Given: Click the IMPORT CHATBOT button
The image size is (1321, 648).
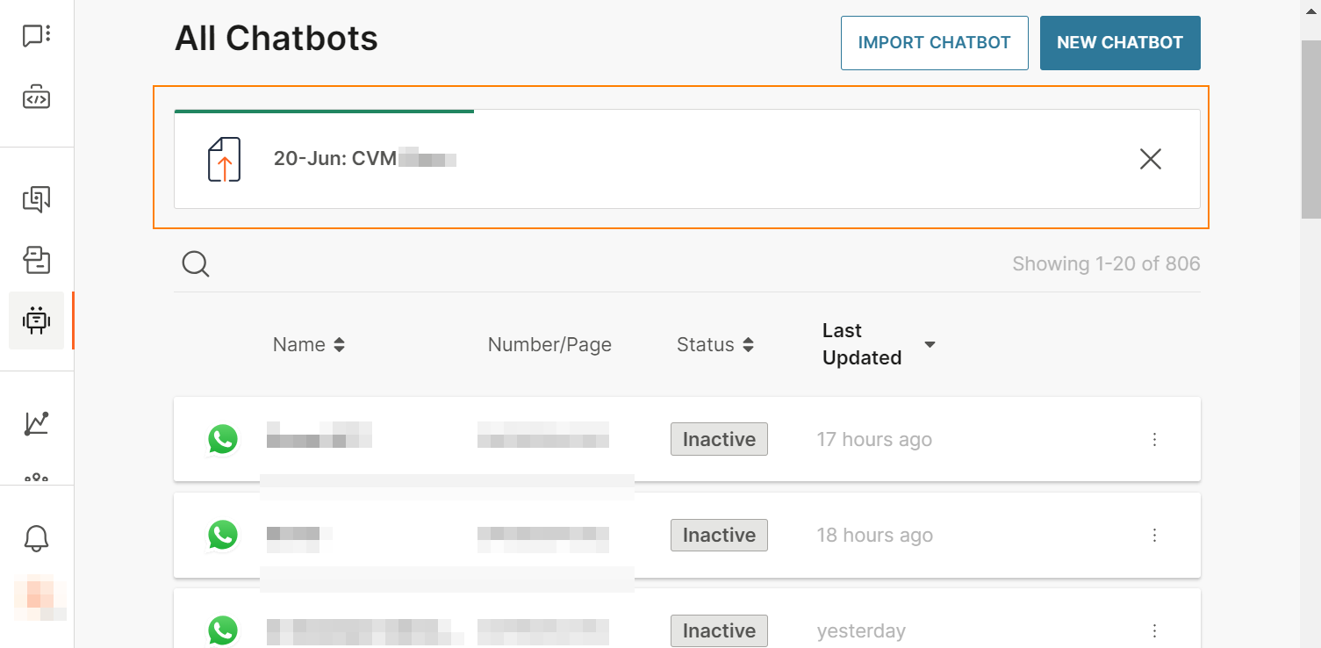Looking at the screenshot, I should (x=934, y=43).
